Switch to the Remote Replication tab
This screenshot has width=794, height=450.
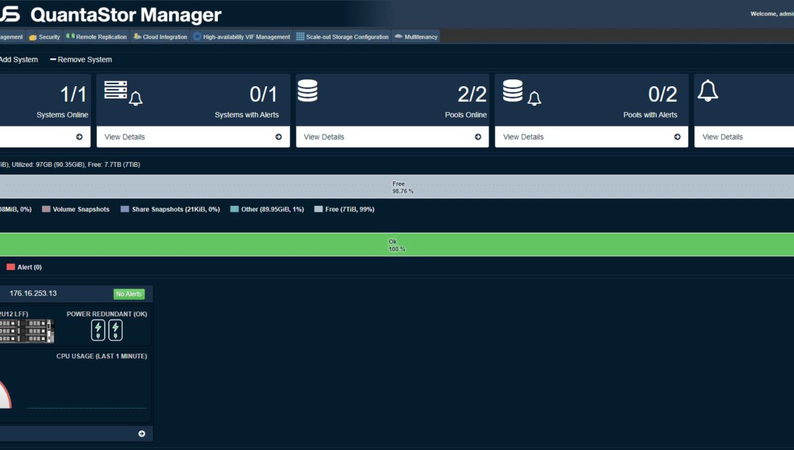coord(96,37)
